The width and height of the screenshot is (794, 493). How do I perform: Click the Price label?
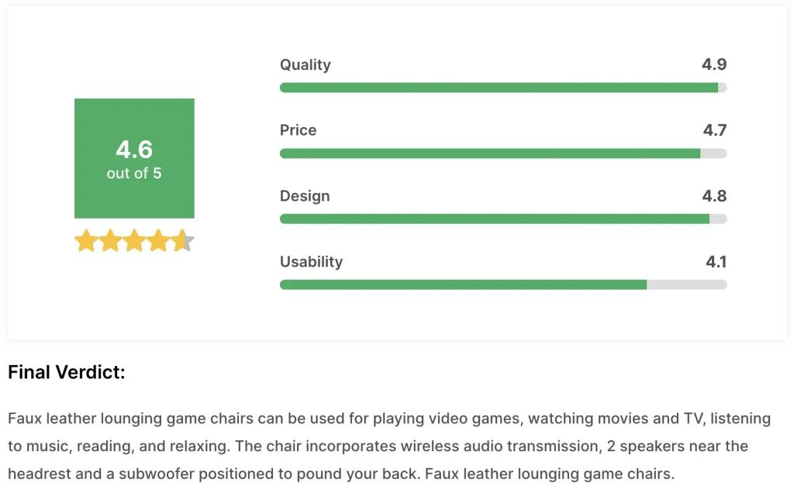coord(299,130)
